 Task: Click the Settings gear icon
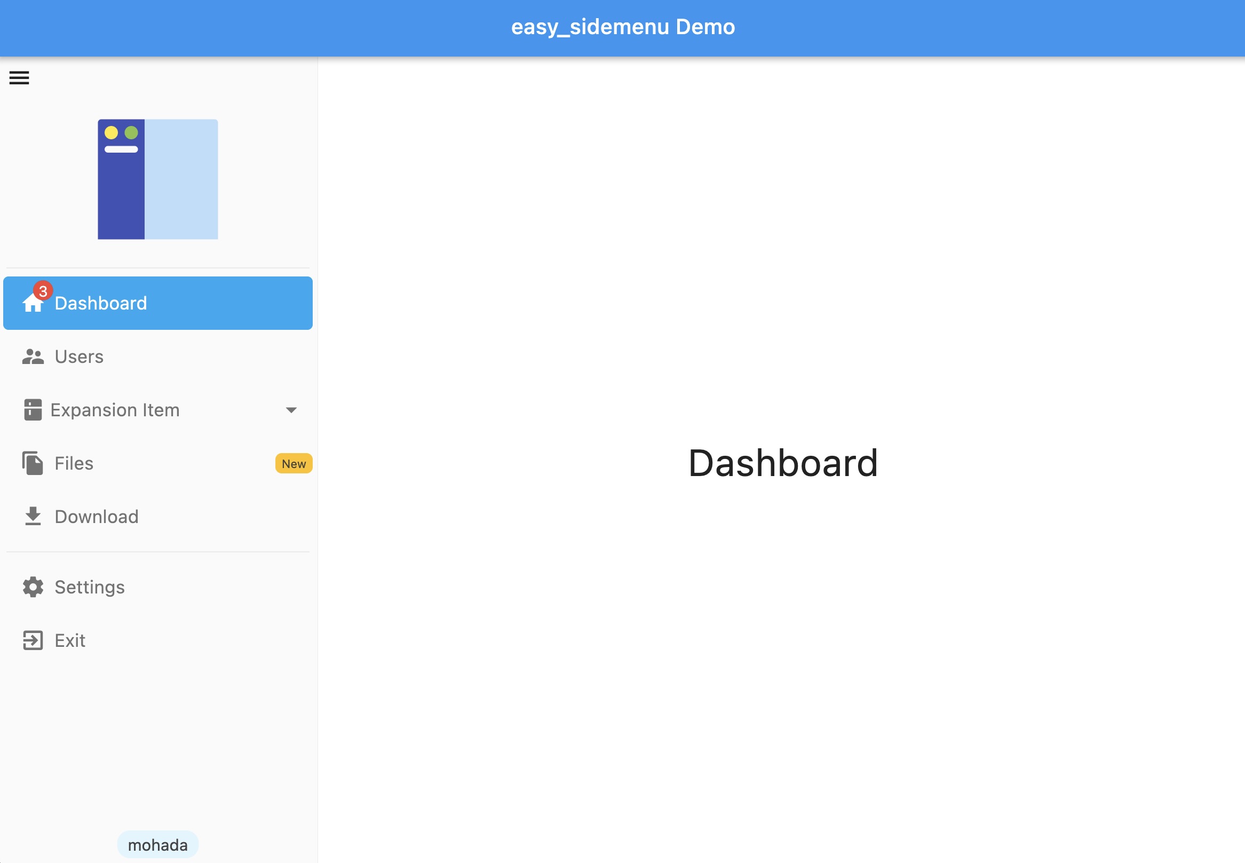pos(33,587)
